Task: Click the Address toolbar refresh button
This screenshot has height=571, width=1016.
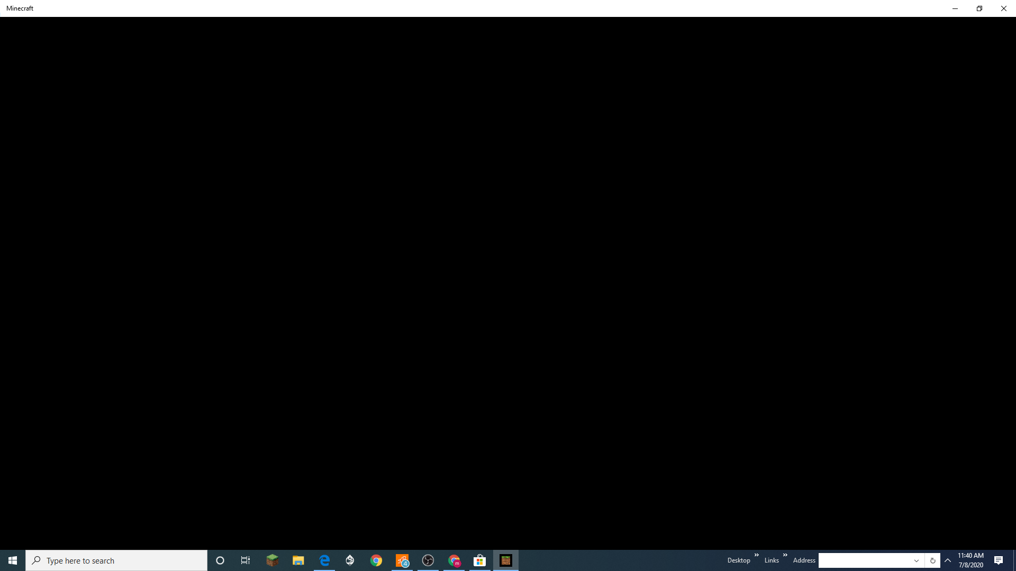Action: click(x=932, y=560)
